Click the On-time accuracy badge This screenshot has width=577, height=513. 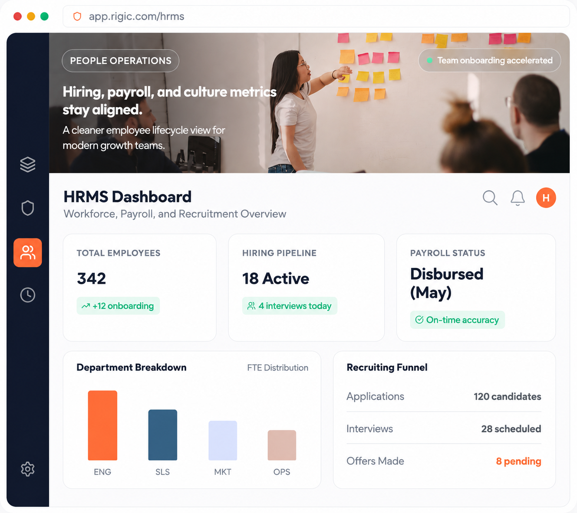click(x=458, y=320)
